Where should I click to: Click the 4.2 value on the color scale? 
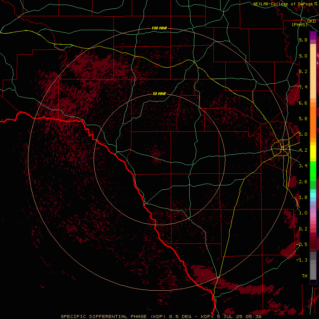pyautogui.click(x=303, y=150)
